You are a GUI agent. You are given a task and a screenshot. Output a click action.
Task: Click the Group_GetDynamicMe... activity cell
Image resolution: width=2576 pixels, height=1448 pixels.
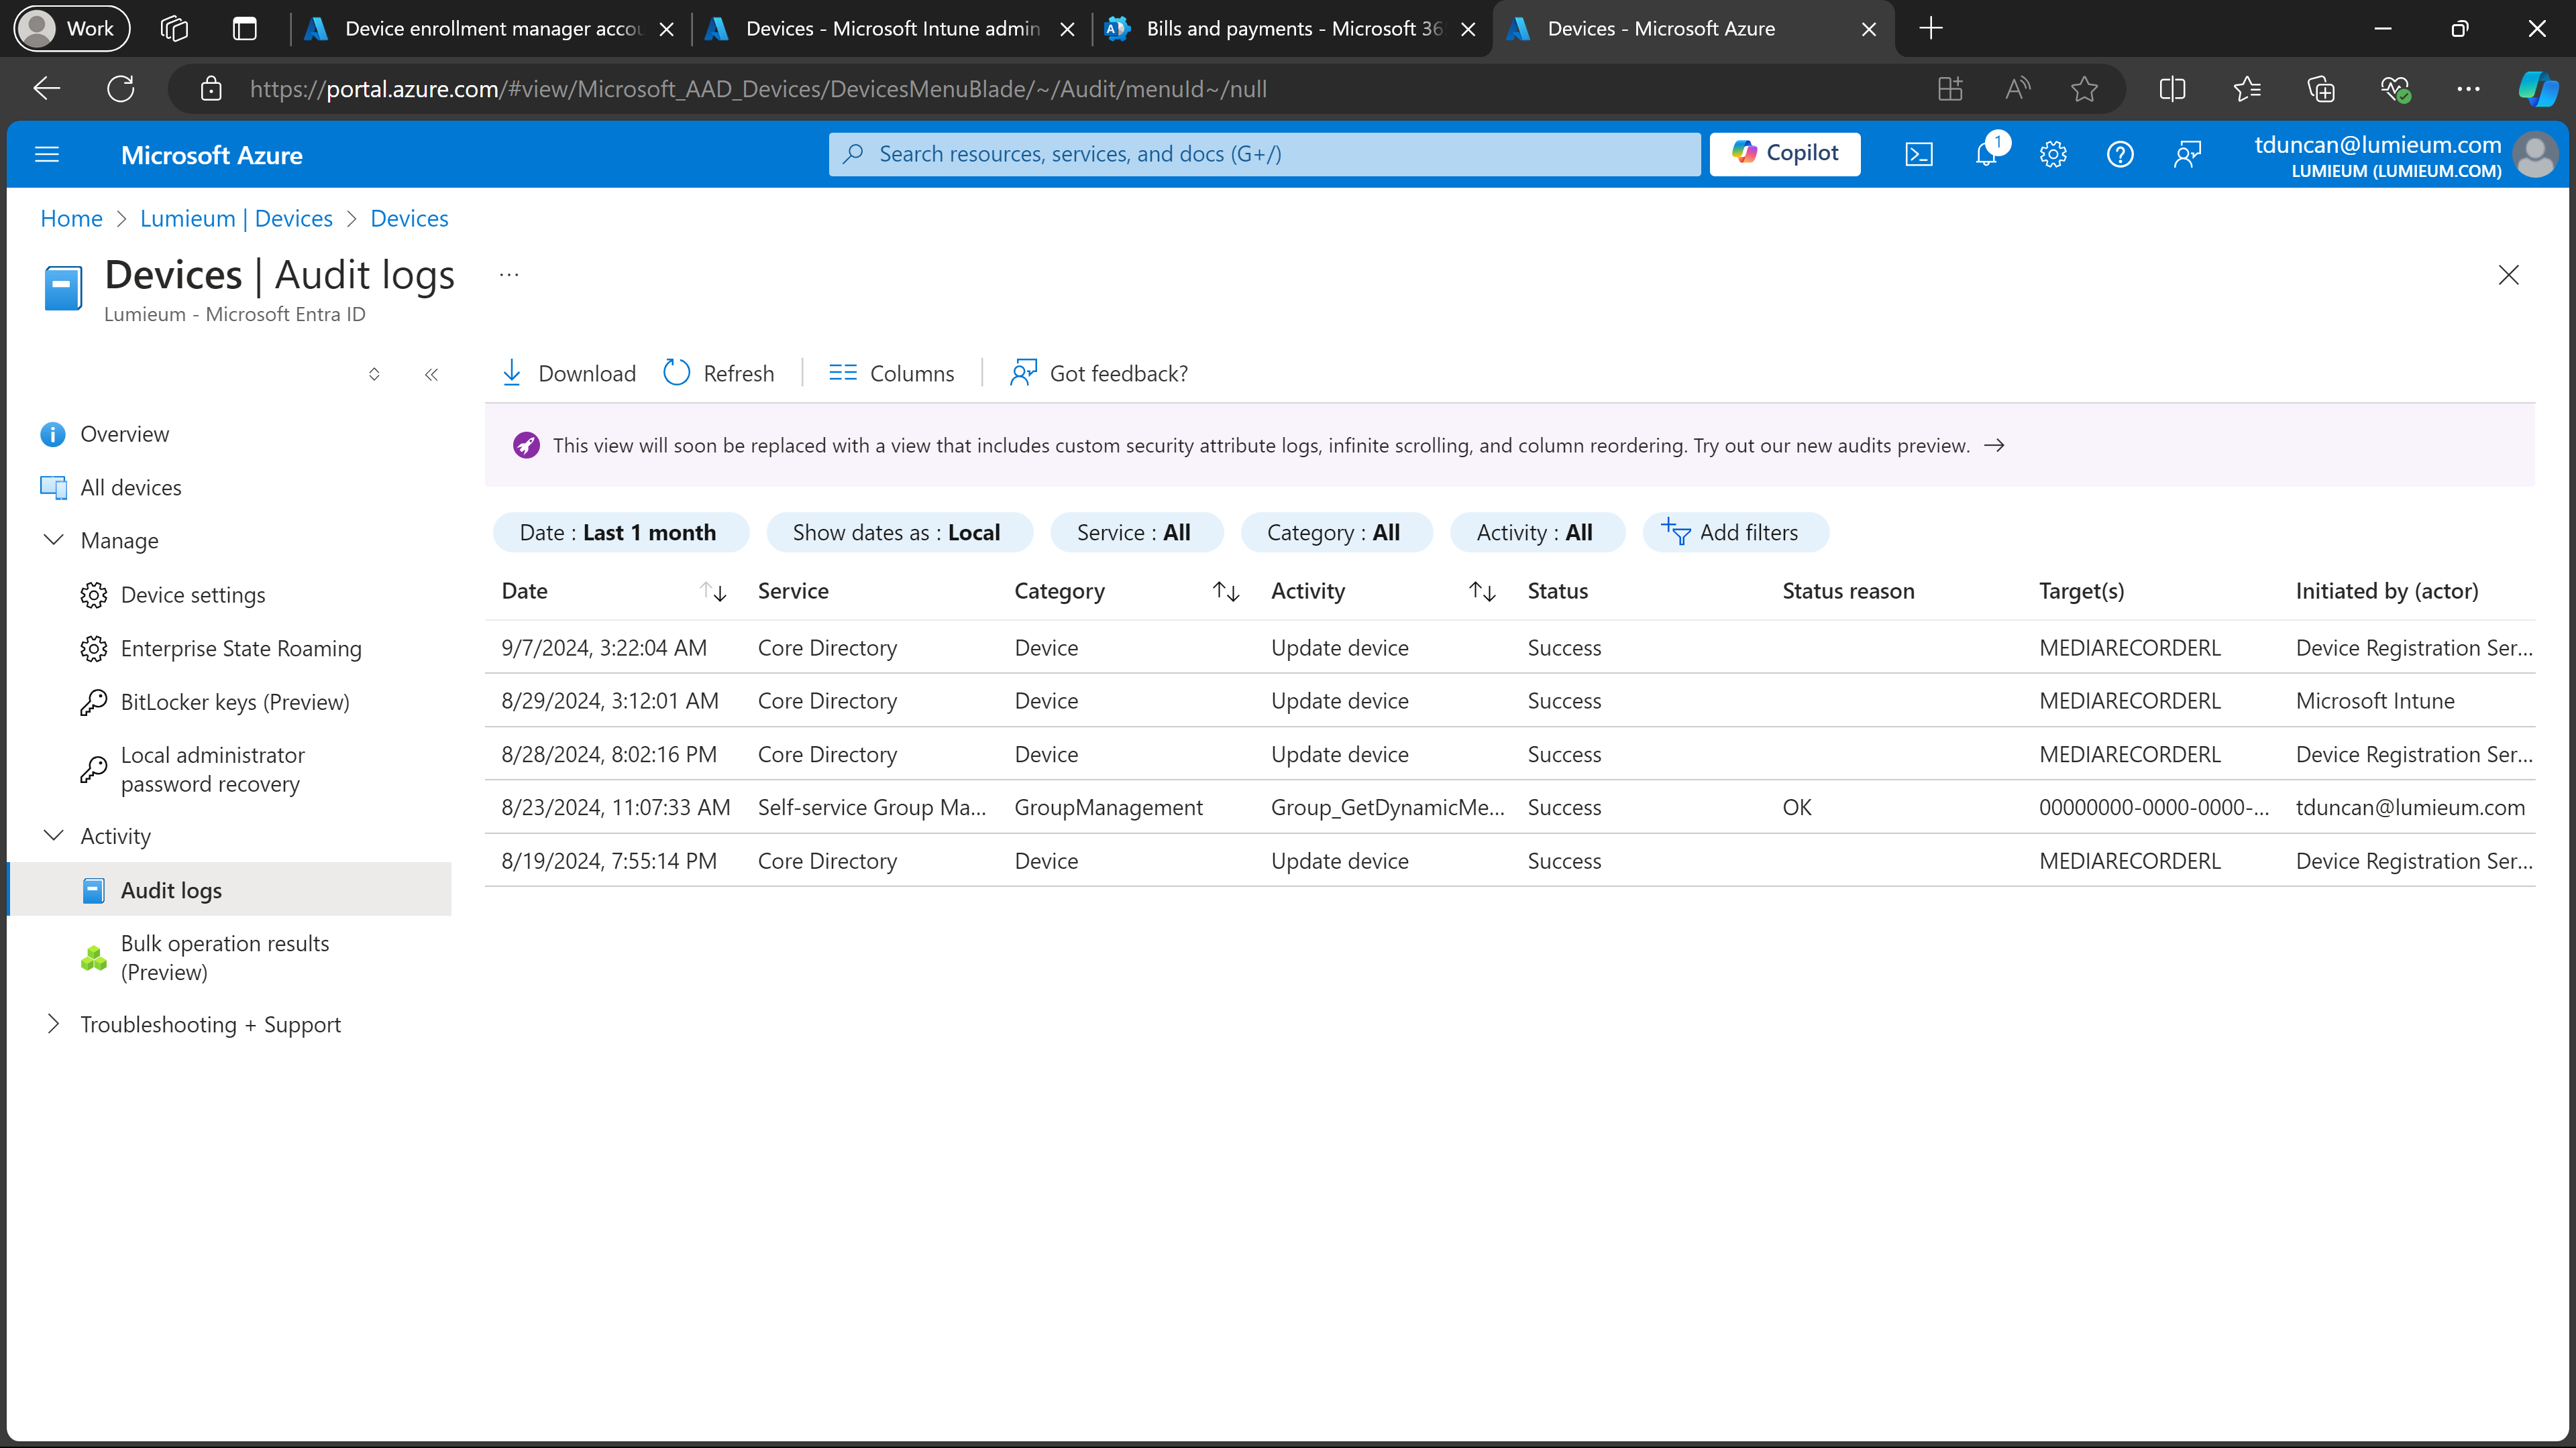(1387, 807)
